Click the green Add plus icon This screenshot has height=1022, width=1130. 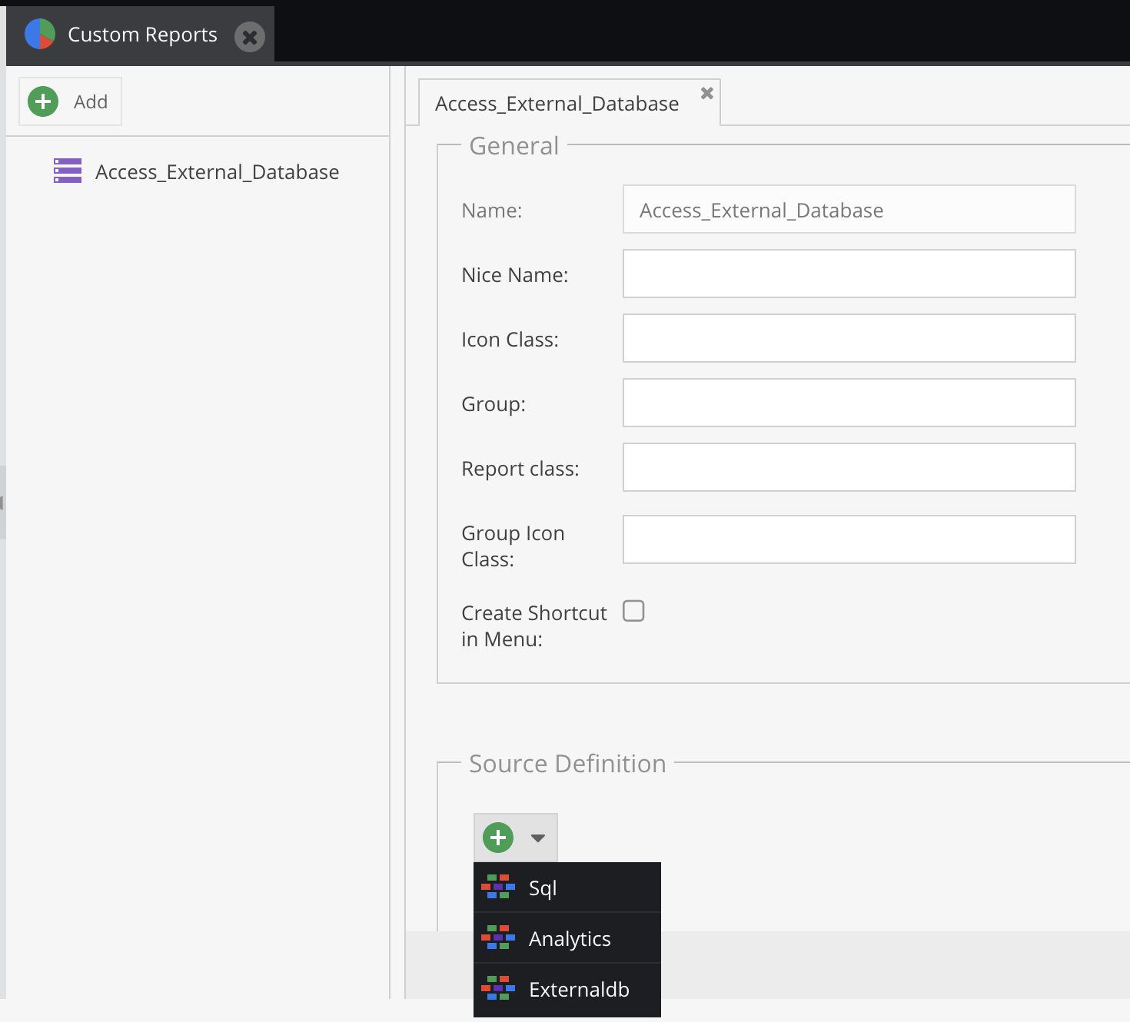[x=43, y=101]
